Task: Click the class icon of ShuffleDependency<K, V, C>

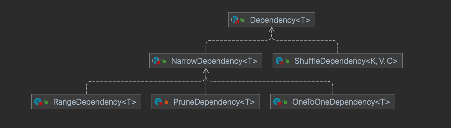Action: click(x=279, y=61)
